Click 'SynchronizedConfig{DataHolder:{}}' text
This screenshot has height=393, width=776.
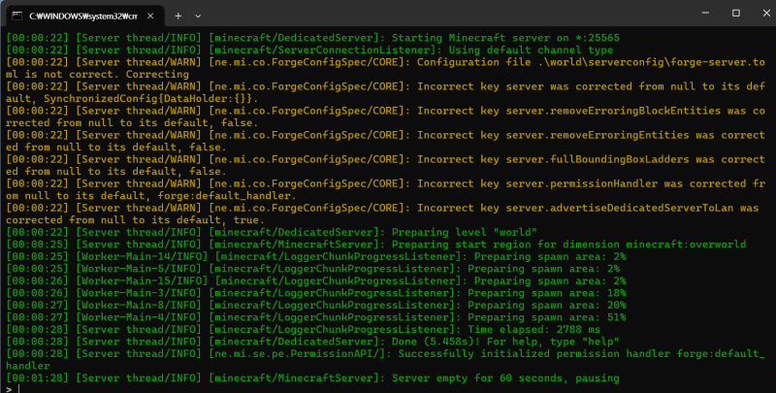pyautogui.click(x=151, y=99)
